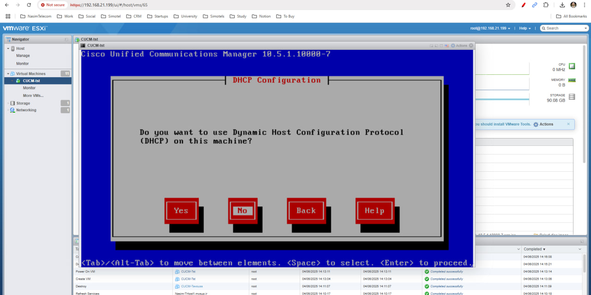Click the Storage icon in Navigator
591x295 pixels.
click(x=12, y=103)
